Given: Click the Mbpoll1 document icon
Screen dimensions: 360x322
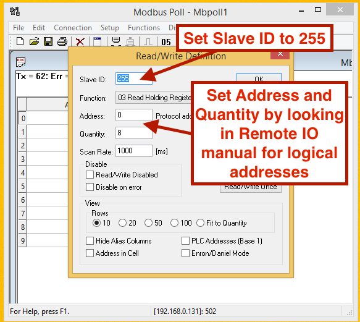Looking at the screenshot, I should point(20,62).
